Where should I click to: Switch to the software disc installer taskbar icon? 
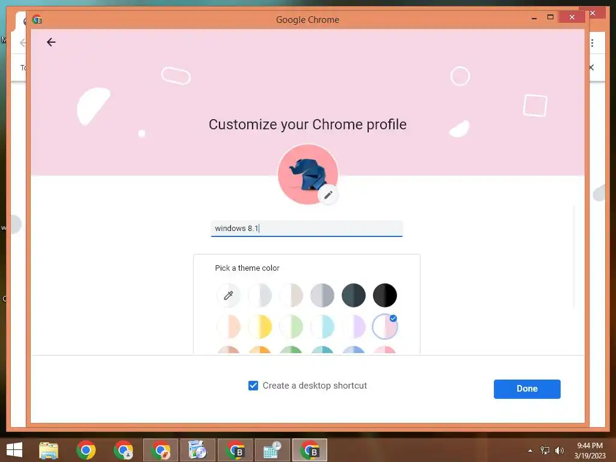point(197,450)
